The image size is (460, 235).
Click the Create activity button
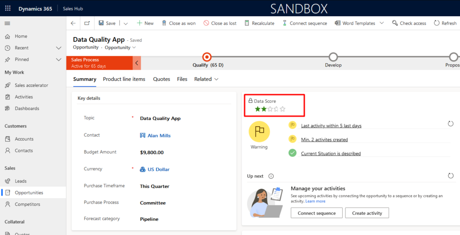[x=367, y=213]
